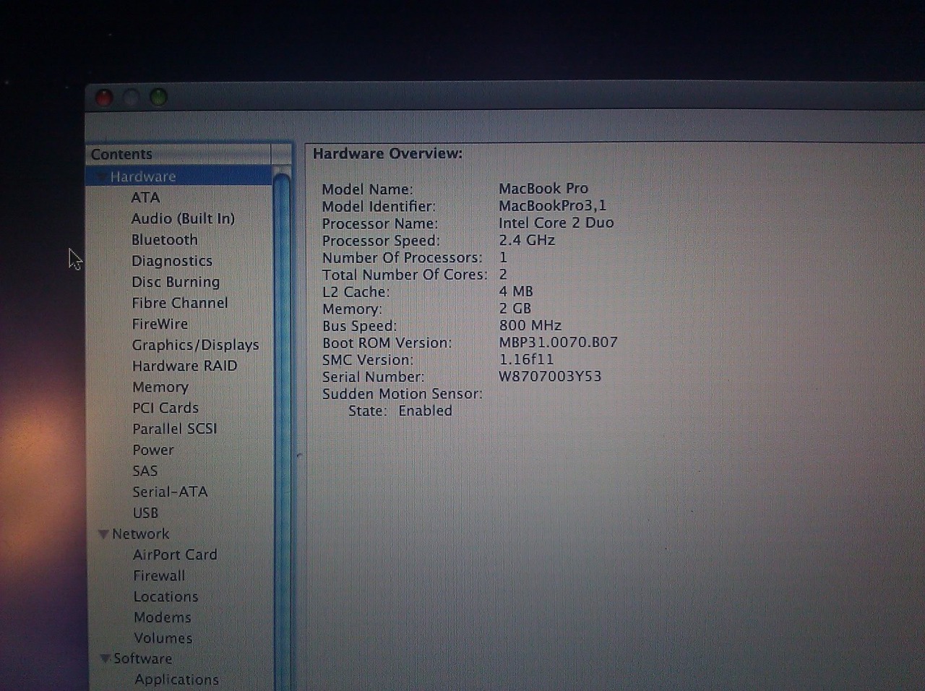Click the MacBook Pro model name value

tap(543, 188)
